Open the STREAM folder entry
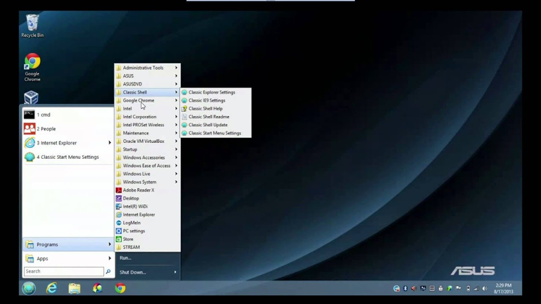 pos(148,247)
